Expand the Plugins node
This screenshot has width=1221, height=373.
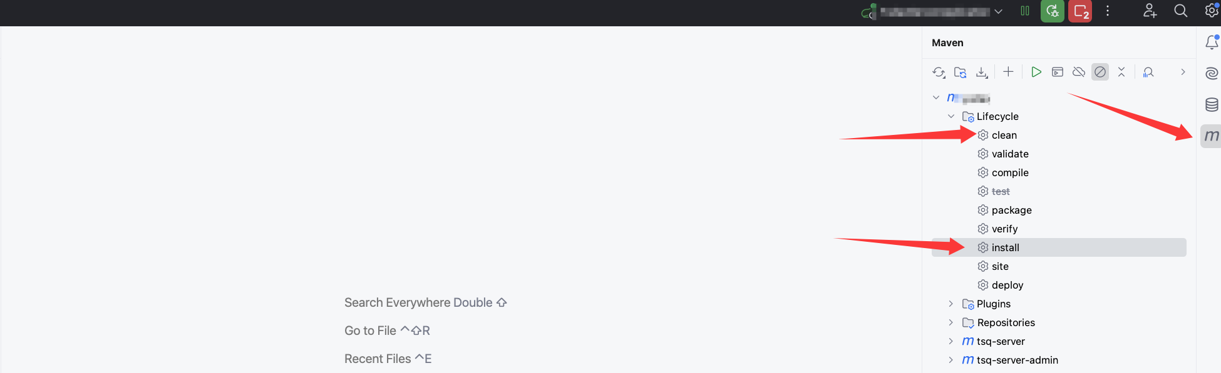951,304
